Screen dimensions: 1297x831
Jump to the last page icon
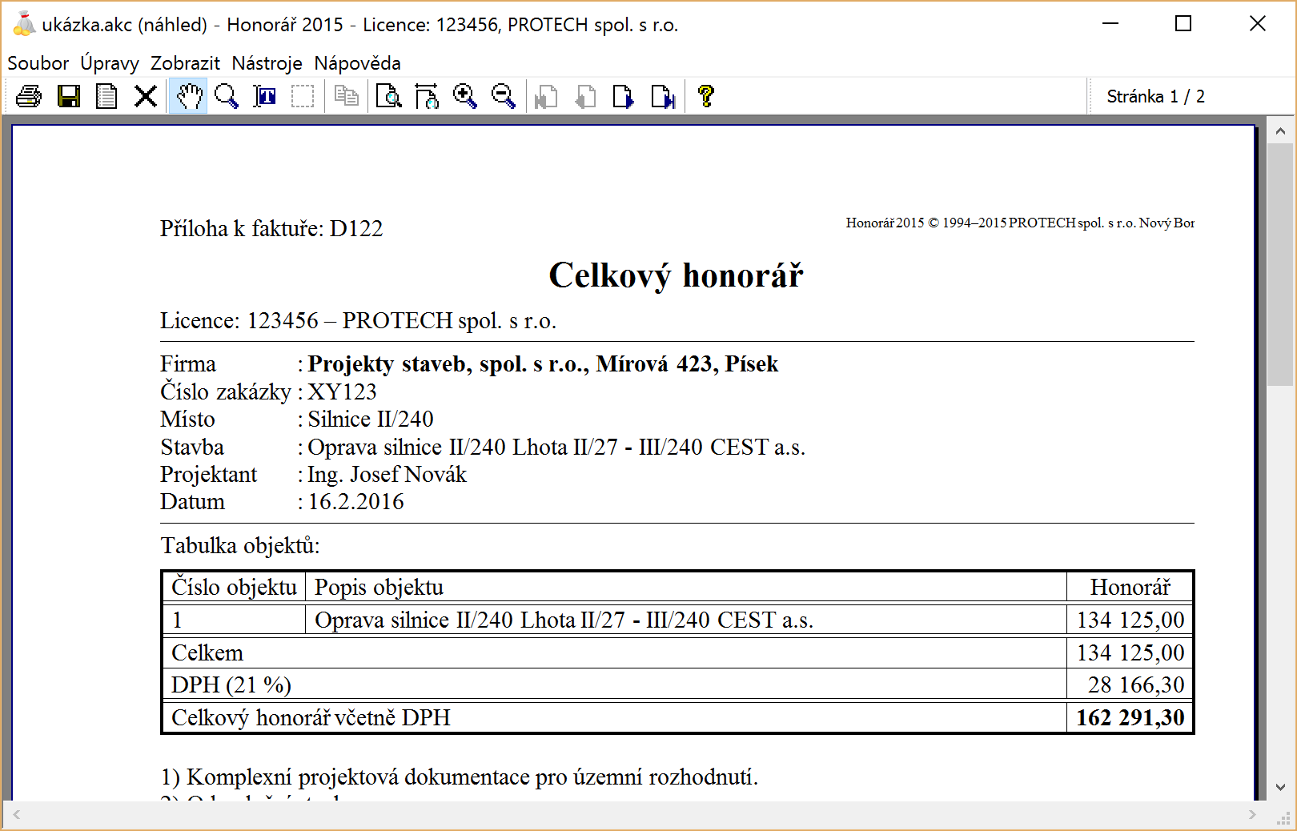point(663,97)
